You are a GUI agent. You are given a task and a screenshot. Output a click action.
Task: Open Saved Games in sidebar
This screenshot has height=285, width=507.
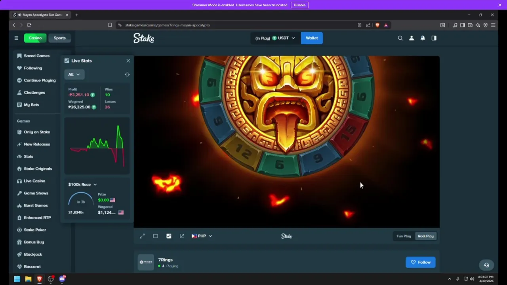[x=36, y=56]
